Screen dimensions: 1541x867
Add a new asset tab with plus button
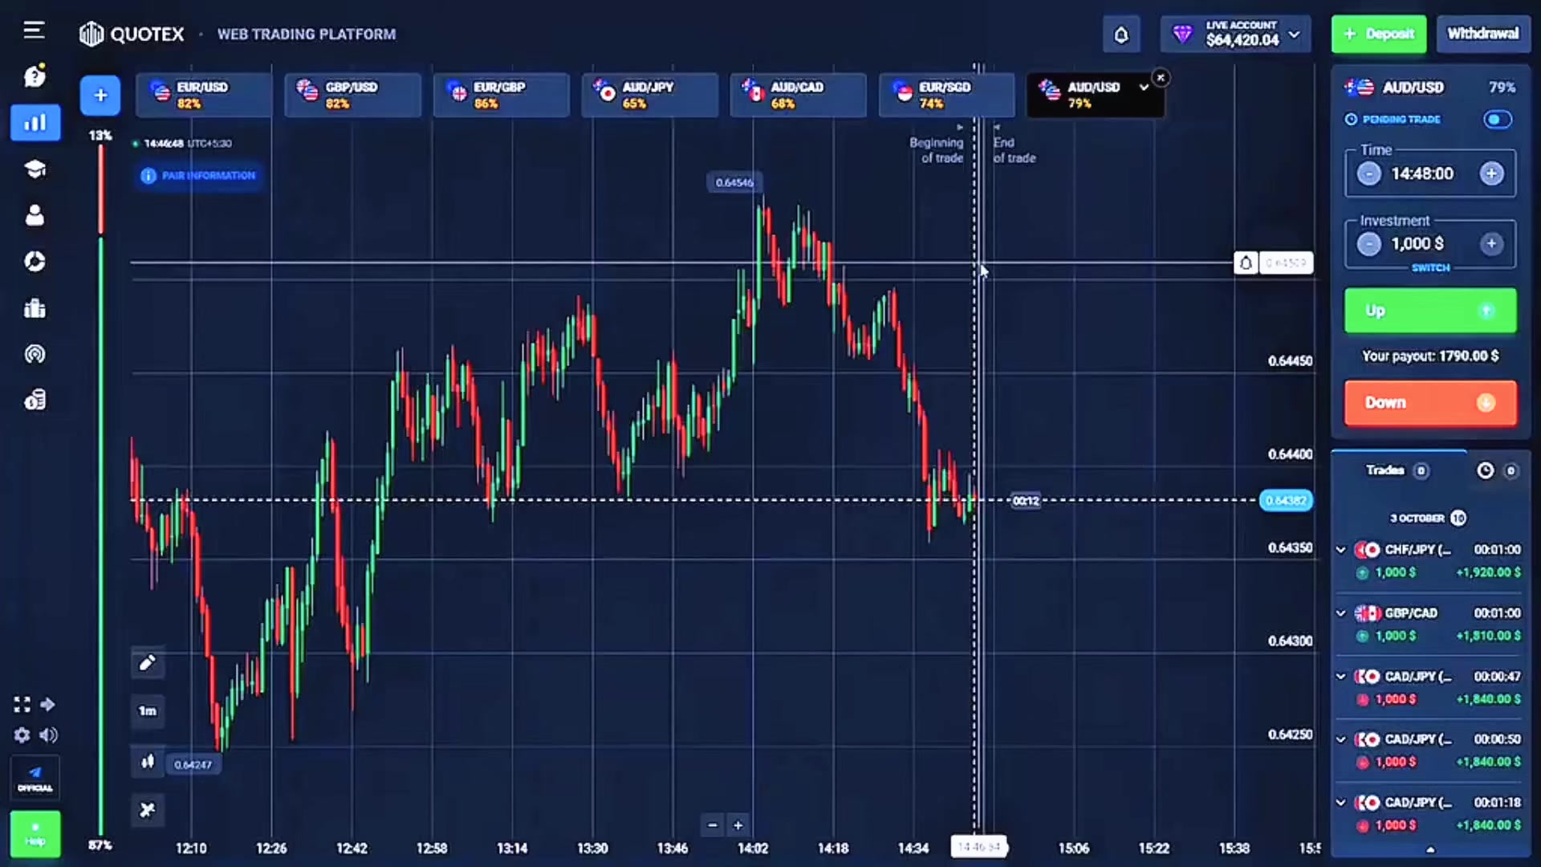[100, 96]
